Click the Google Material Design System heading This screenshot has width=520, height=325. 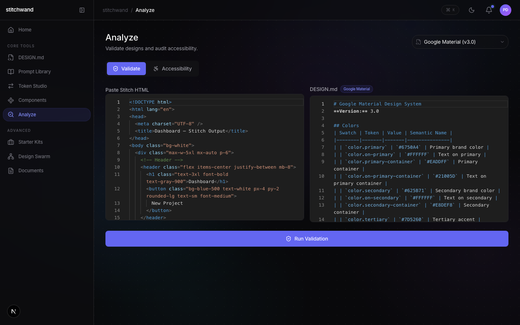click(x=377, y=104)
